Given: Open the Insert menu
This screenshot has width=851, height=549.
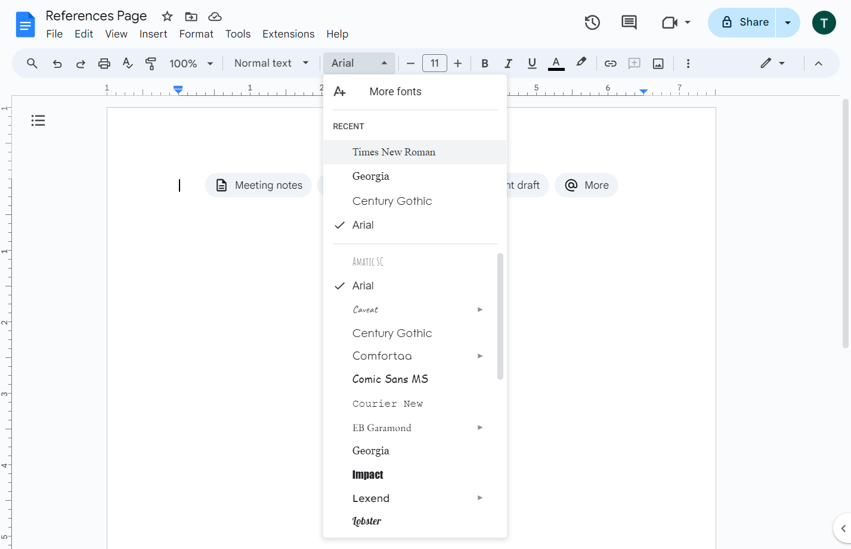Looking at the screenshot, I should tap(153, 34).
